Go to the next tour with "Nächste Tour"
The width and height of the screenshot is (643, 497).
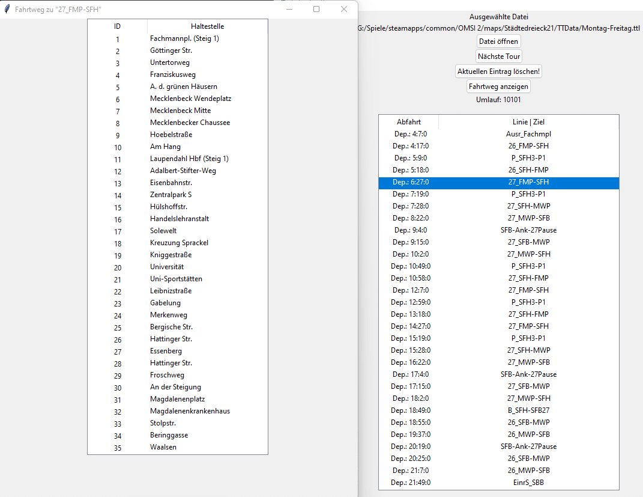click(498, 56)
